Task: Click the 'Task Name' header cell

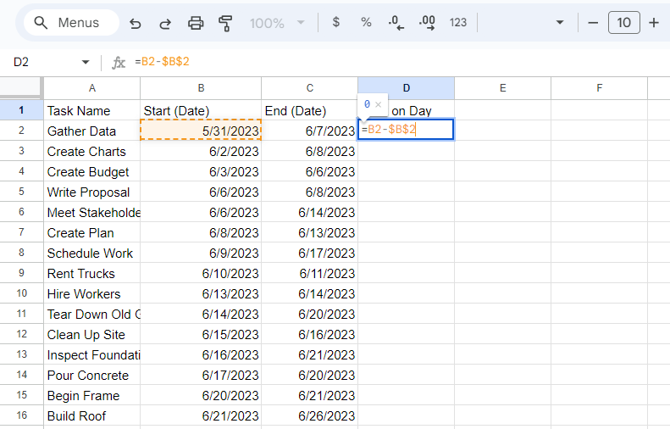Action: [x=91, y=110]
